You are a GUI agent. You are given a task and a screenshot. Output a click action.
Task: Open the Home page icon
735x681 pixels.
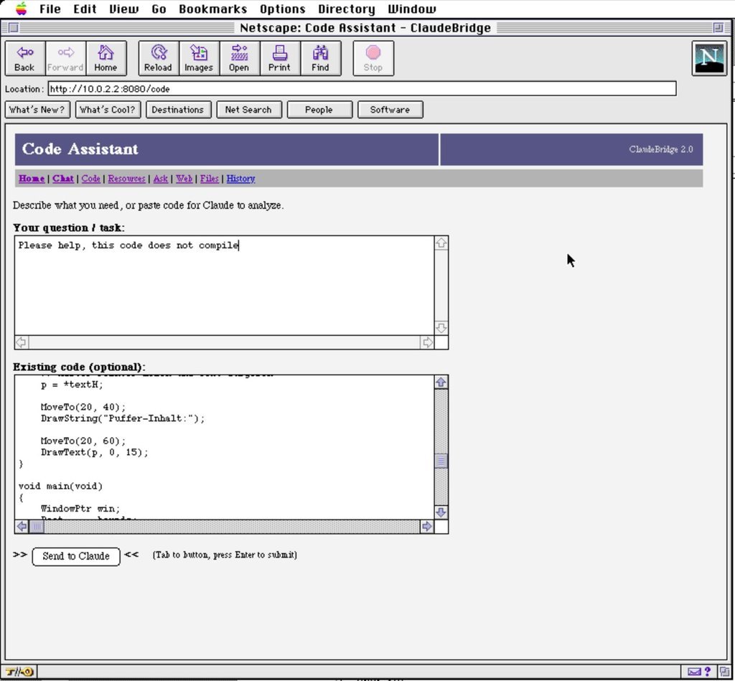(106, 58)
